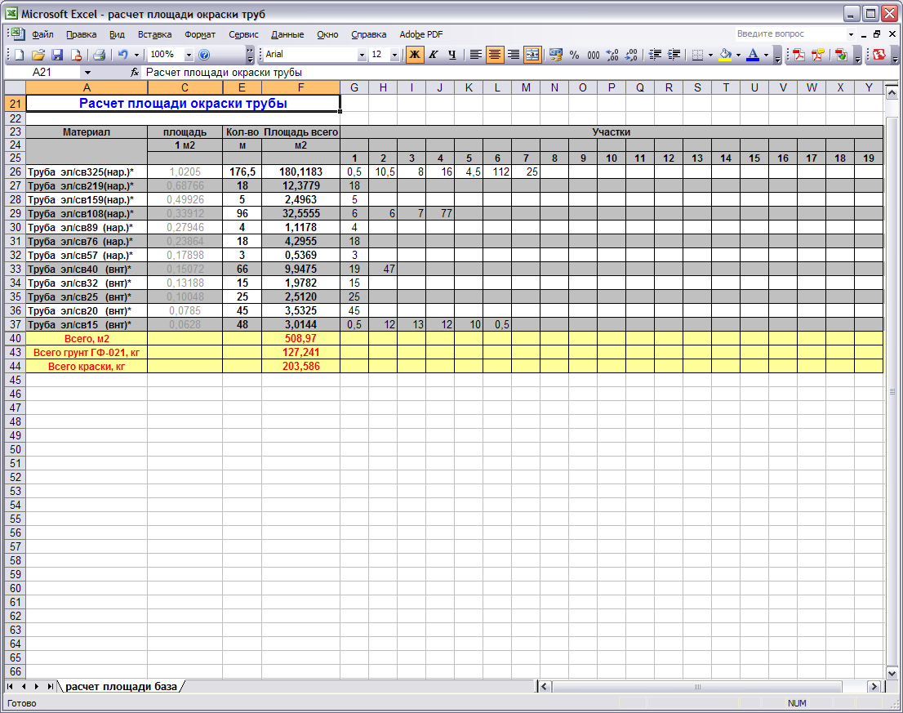Open the Правка menu
Screen dimensions: 903x713
pos(81,34)
